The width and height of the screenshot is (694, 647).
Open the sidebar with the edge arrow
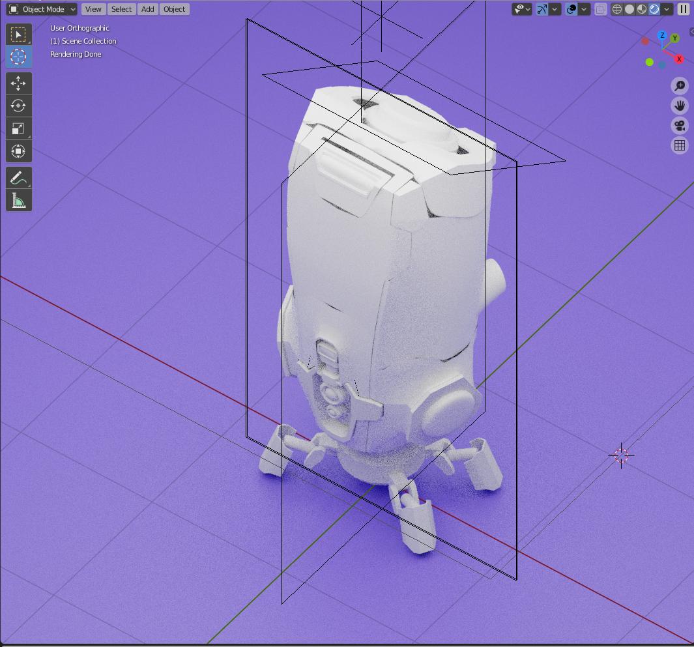[x=691, y=32]
